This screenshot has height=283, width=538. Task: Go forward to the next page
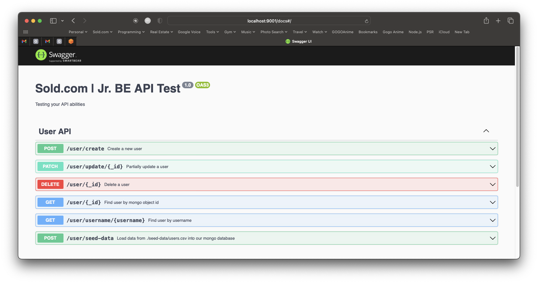click(85, 21)
